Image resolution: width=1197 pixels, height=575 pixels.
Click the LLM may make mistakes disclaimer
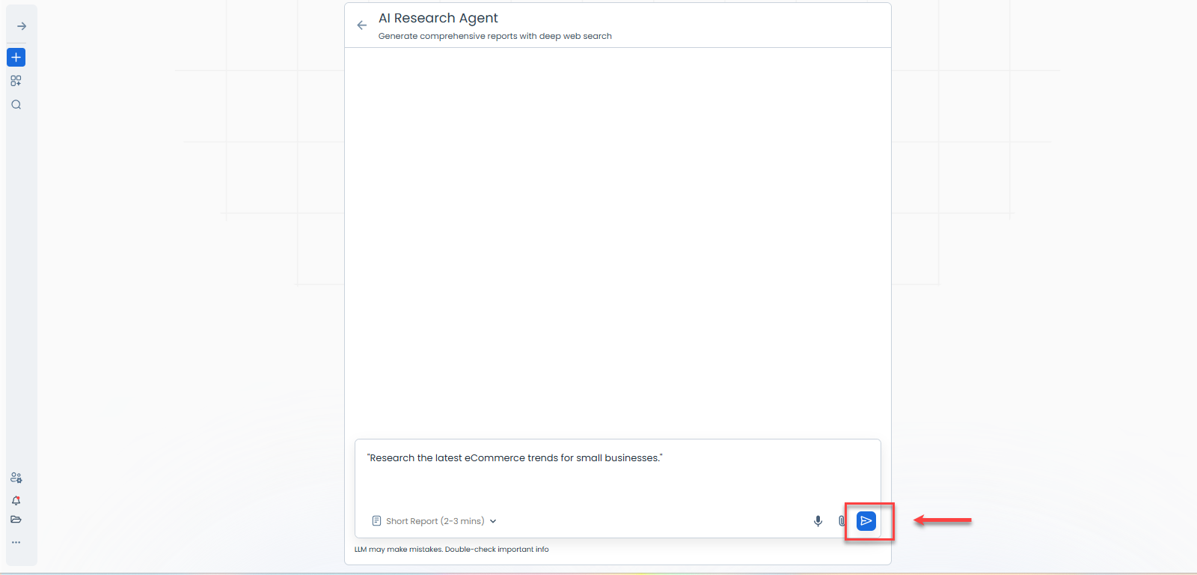pyautogui.click(x=452, y=550)
